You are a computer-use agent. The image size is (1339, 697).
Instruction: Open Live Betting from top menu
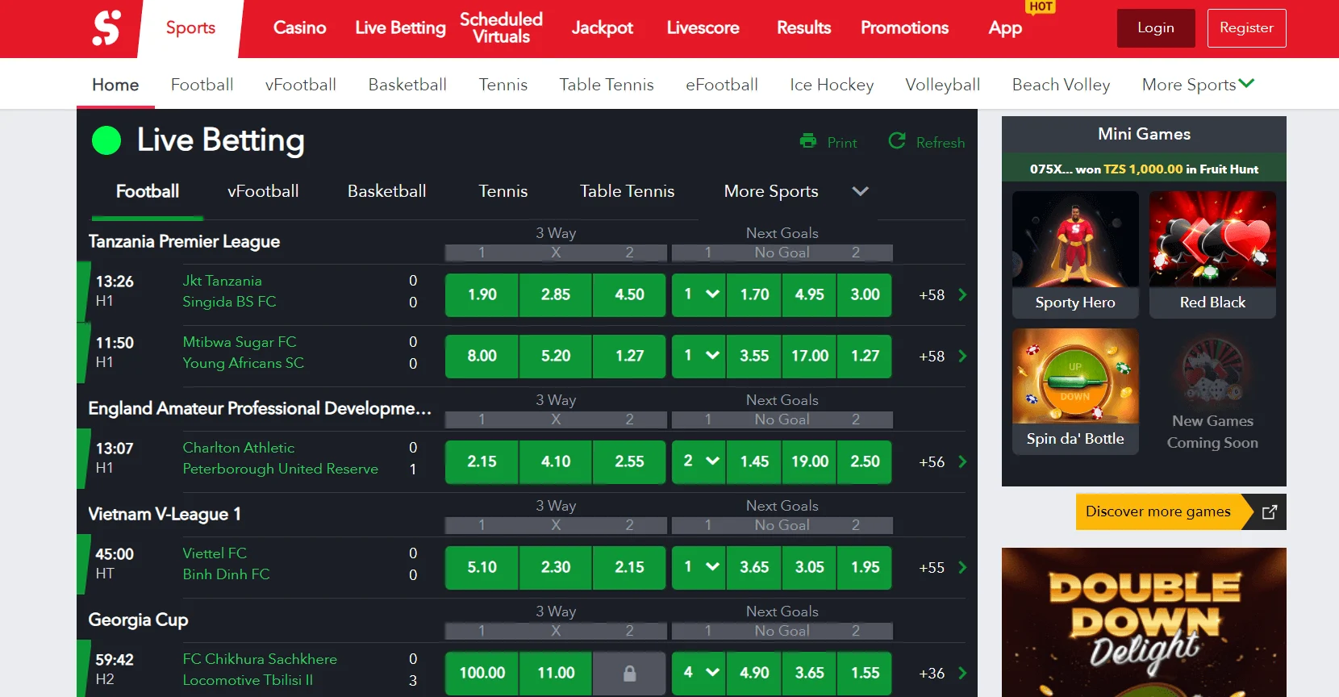click(x=400, y=28)
